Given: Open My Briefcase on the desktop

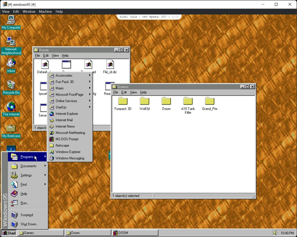Looking at the screenshot, I should pos(11,129).
